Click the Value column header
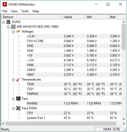Viewport: 127px width, 132px height. [x=73, y=17]
